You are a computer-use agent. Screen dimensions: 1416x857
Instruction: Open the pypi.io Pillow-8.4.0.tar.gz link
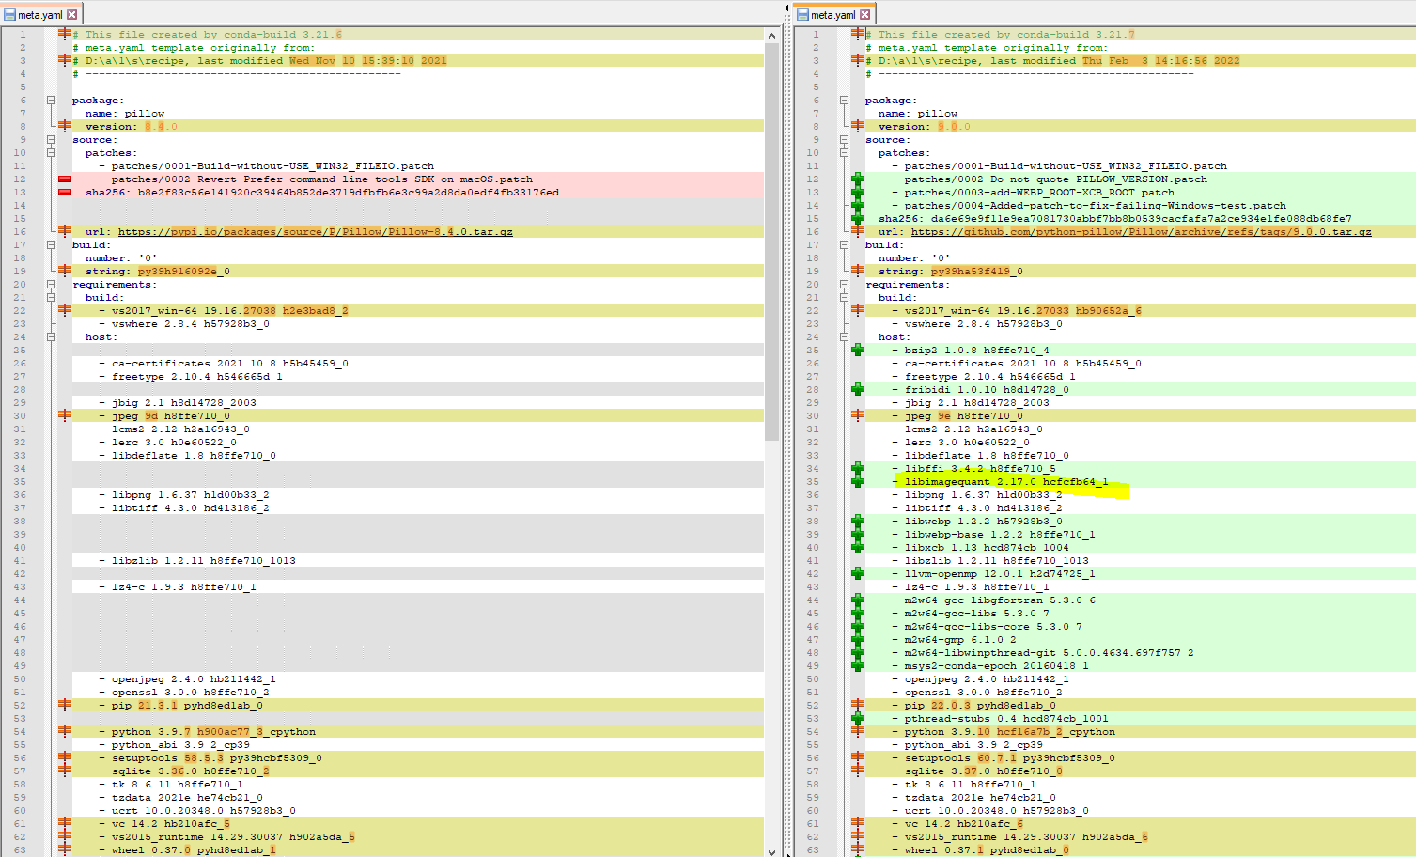[316, 232]
